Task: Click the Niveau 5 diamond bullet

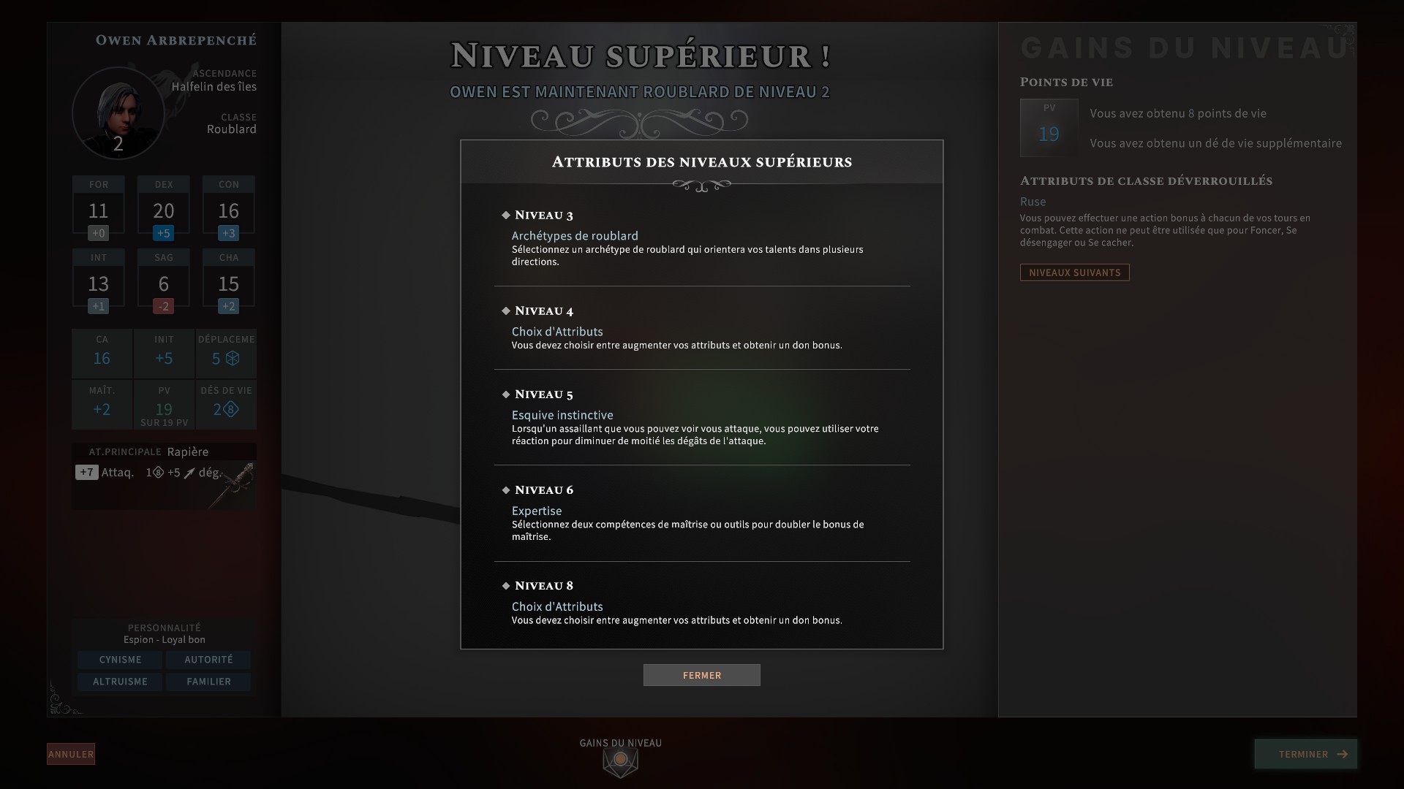Action: (505, 394)
